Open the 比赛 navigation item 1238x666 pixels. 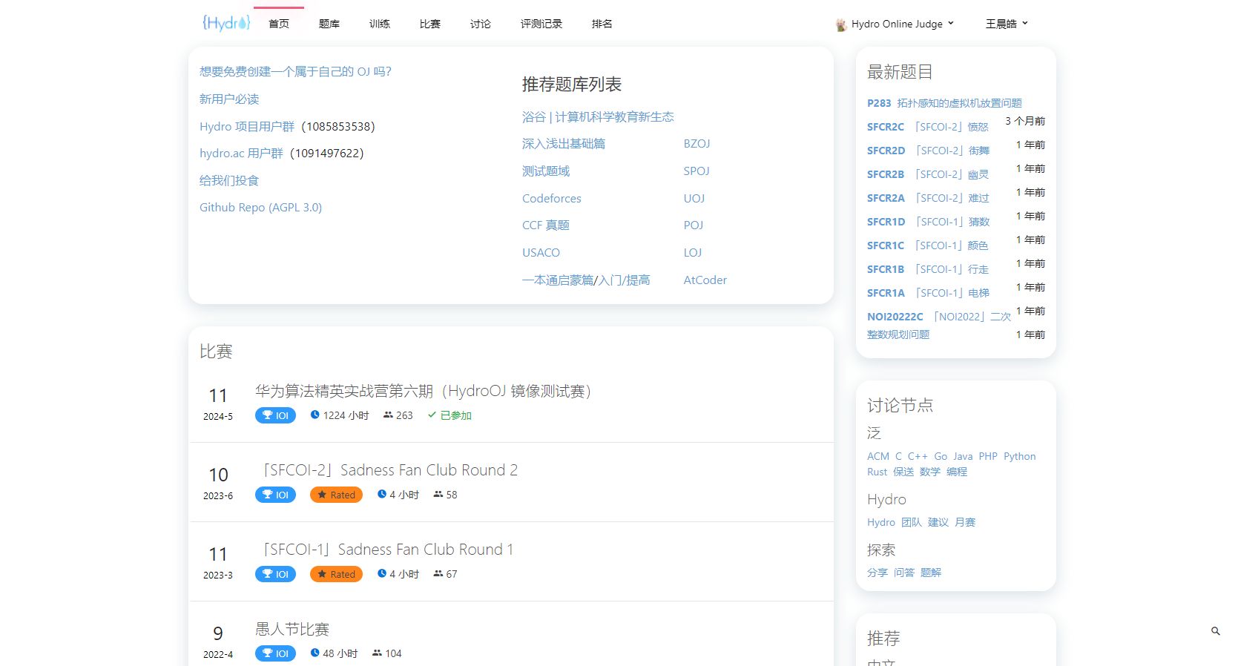(430, 24)
